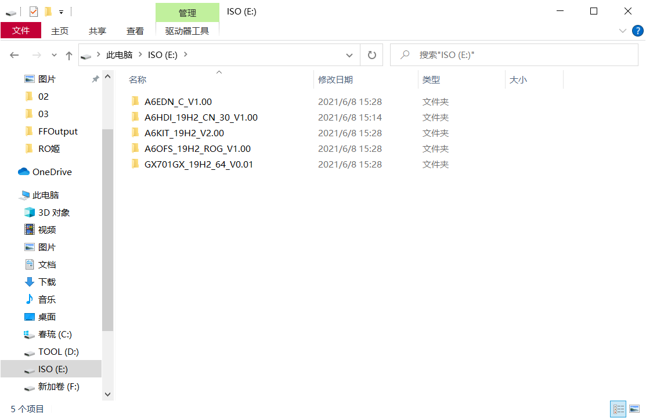Open the address bar history dropdown
This screenshot has height=418, width=646.
pyautogui.click(x=349, y=55)
